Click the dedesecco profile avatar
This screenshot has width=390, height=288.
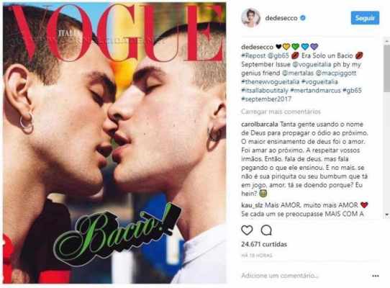250,18
